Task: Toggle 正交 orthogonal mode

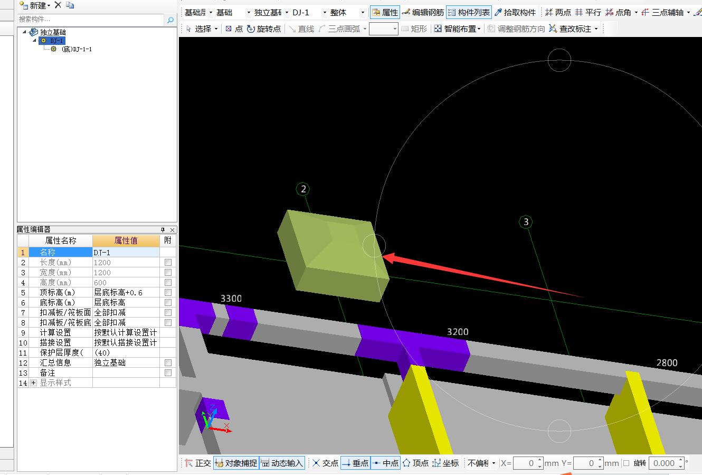Action: point(198,463)
